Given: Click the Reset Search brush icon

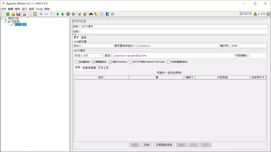Looking at the screenshot, I should [x=96, y=14].
